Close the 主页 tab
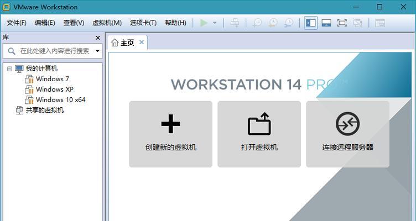 [x=142, y=42]
